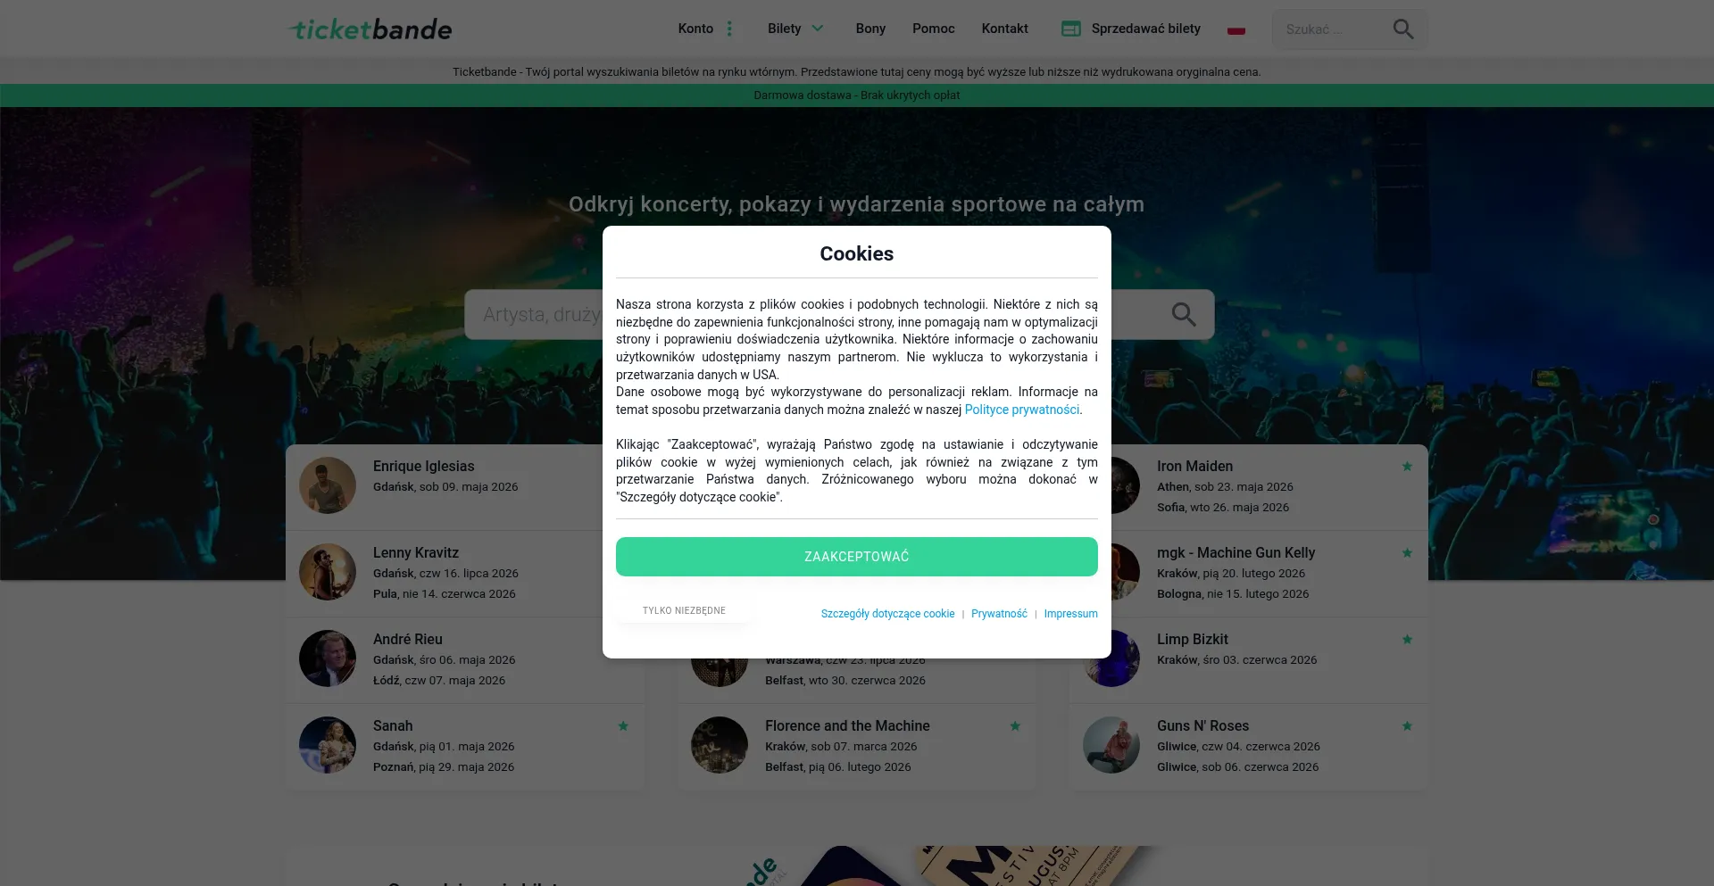Expand the Bilety dropdown chevron

(x=818, y=29)
